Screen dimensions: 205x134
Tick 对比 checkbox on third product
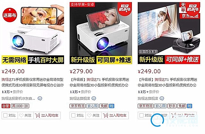141,115
